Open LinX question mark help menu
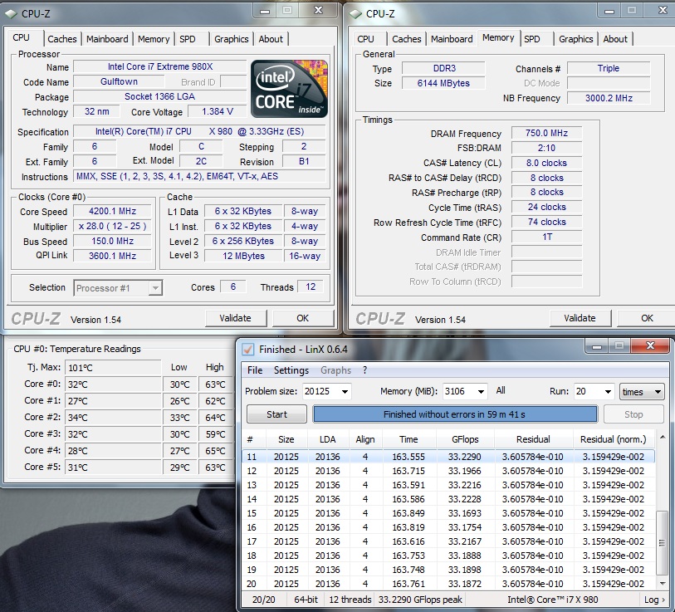 pos(364,370)
